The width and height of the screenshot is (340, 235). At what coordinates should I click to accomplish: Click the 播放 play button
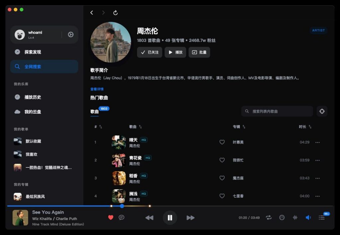click(x=175, y=52)
